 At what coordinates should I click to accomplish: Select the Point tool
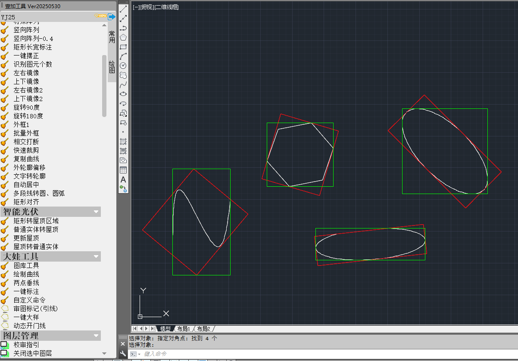point(123,132)
